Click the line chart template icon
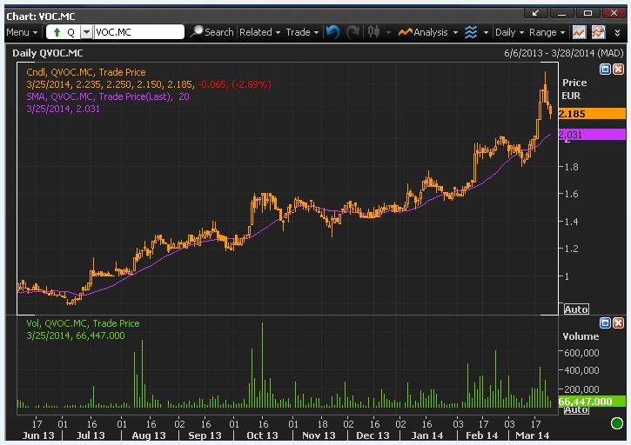631x445 pixels. click(x=579, y=32)
